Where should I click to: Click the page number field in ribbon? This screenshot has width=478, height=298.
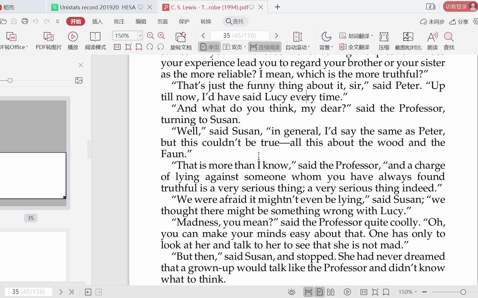point(240,36)
